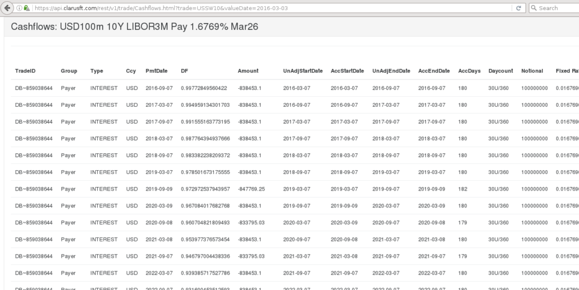Click the DF column header

point(184,71)
